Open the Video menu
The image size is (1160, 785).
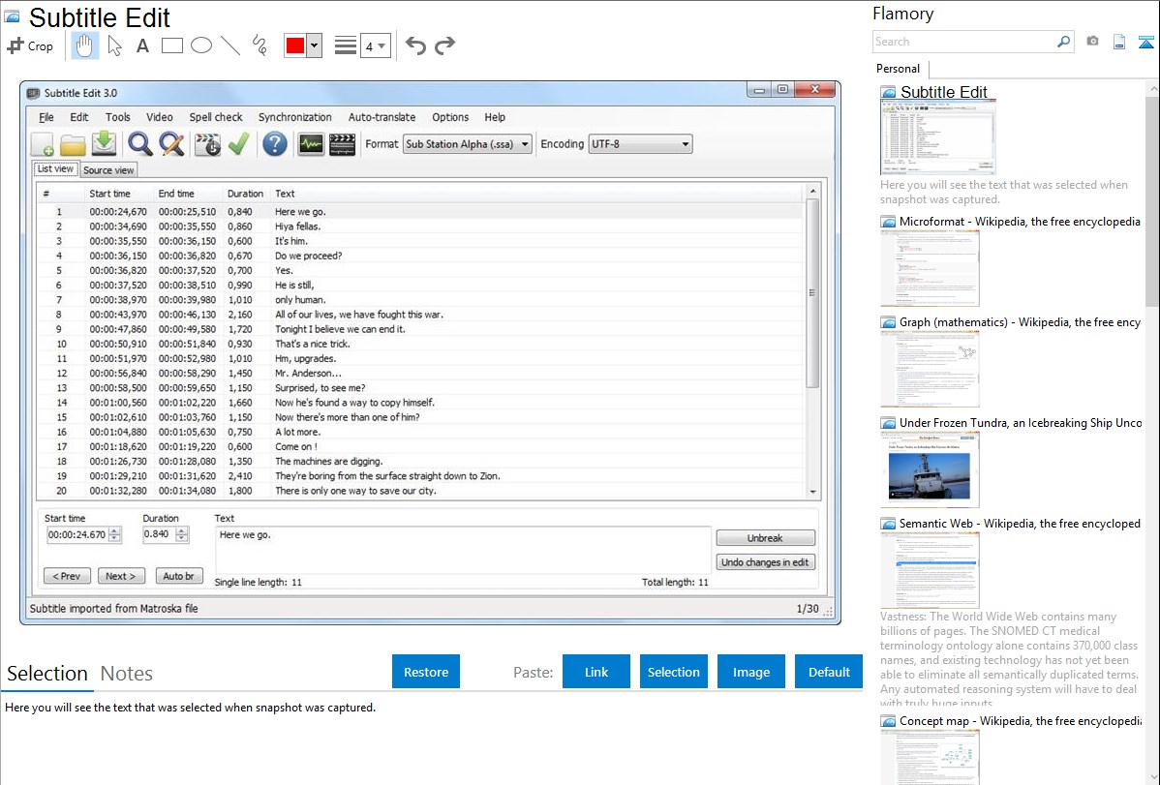click(160, 117)
